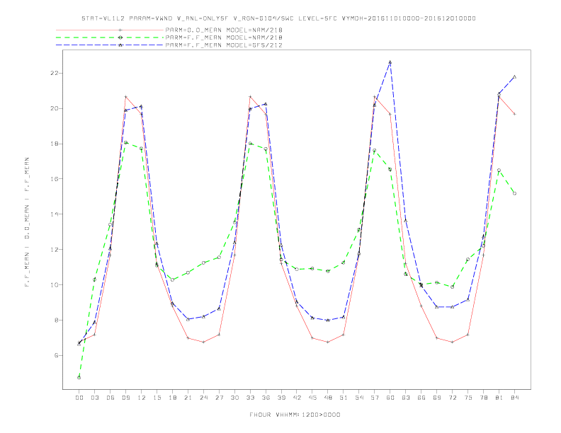This screenshot has width=561, height=433.
Task: Click y-axis tick label 8
Action: (x=57, y=320)
